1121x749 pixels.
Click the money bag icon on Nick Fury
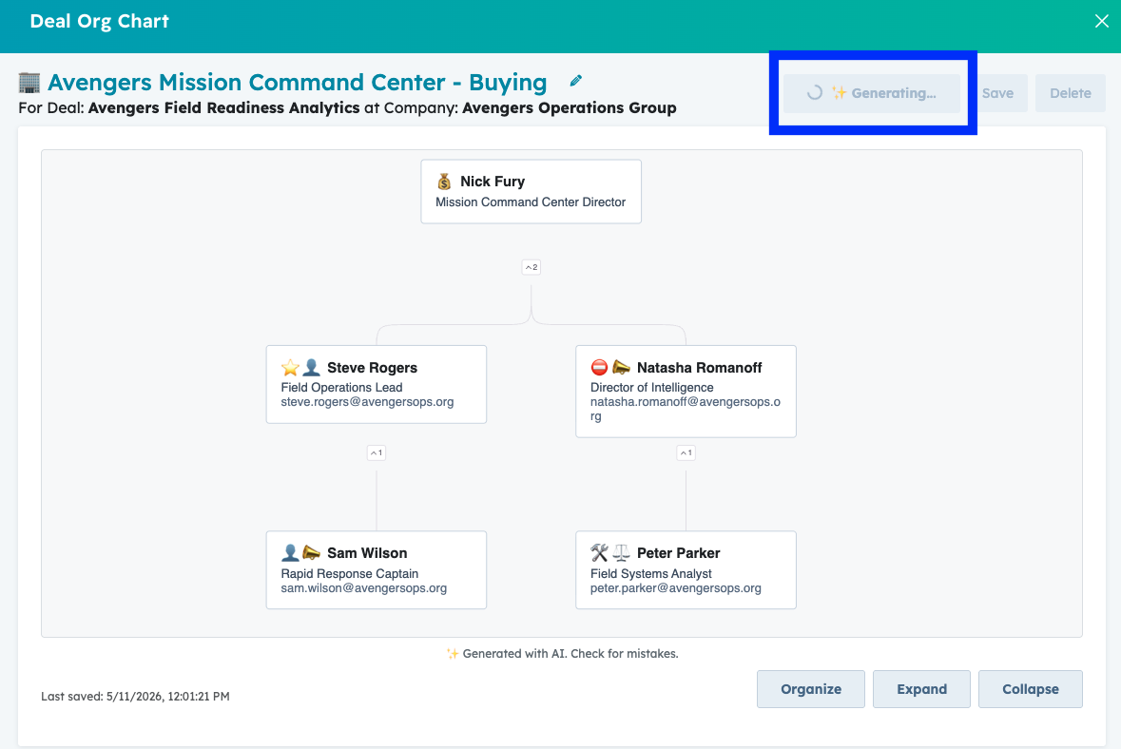(444, 182)
